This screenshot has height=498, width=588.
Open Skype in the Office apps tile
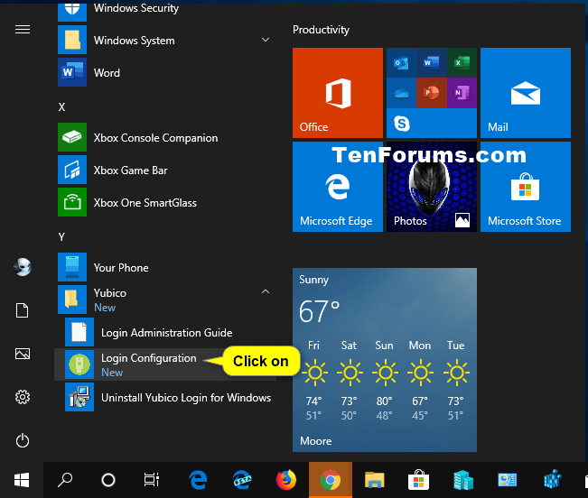402,124
